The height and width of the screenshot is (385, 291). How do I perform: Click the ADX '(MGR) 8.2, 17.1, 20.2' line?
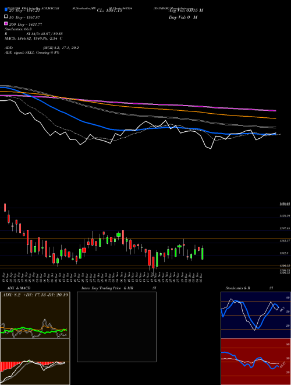click(x=61, y=48)
